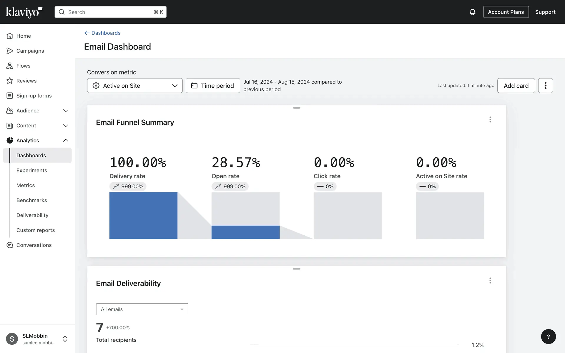Open dashboard more options menu
The image size is (565, 353).
[x=545, y=86]
